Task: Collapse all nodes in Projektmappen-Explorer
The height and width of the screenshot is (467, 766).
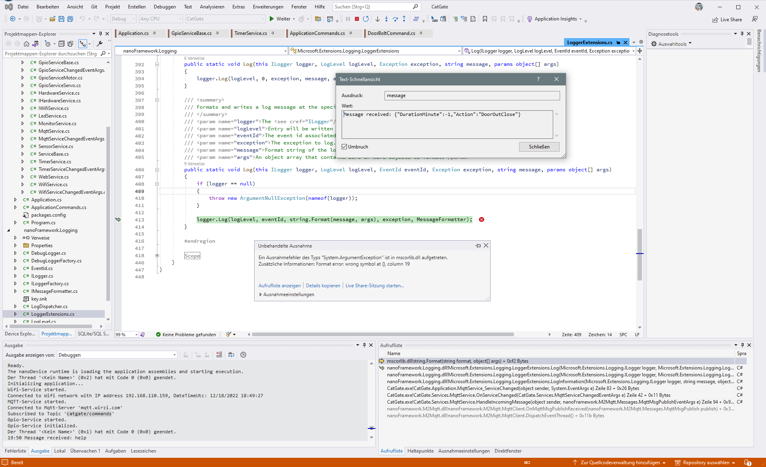Action: [61, 44]
